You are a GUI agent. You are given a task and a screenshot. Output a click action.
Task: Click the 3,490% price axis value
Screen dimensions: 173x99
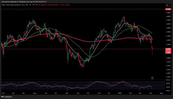pos(168,73)
